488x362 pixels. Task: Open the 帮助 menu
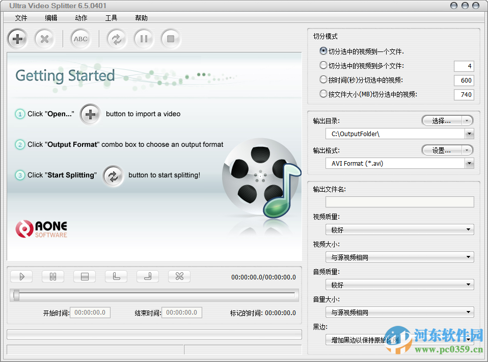click(x=141, y=17)
